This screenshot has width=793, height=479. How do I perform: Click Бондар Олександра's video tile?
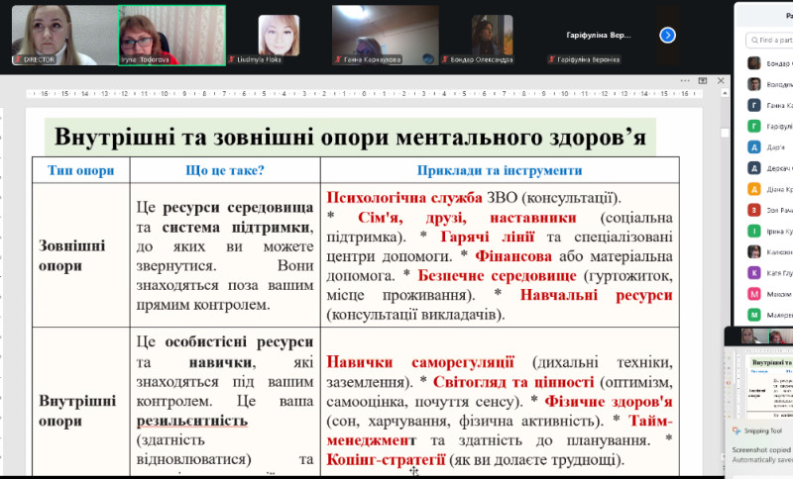492,35
